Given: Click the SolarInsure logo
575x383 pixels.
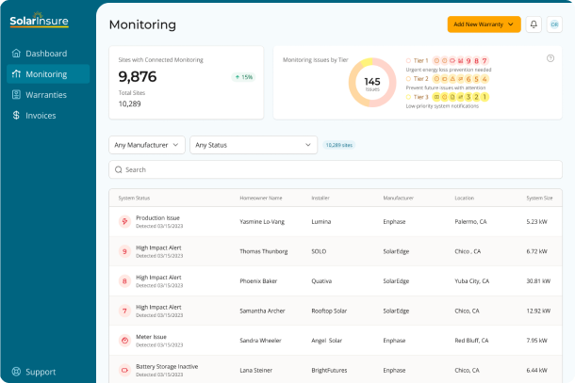Looking at the screenshot, I should tap(39, 20).
